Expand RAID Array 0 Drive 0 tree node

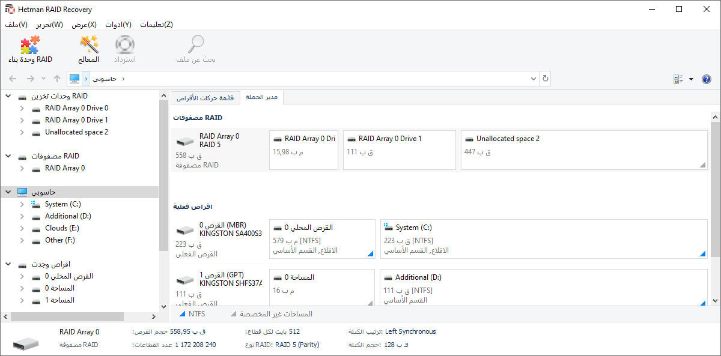coord(22,108)
